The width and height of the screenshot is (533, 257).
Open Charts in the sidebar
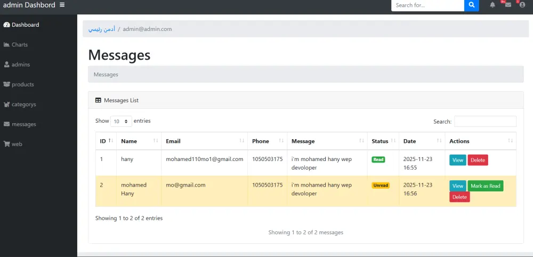point(19,45)
